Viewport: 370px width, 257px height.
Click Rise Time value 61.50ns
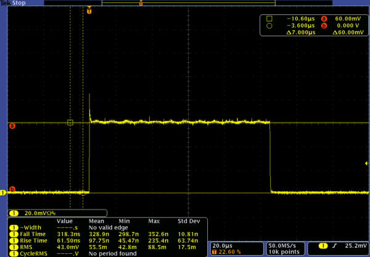tap(68, 241)
